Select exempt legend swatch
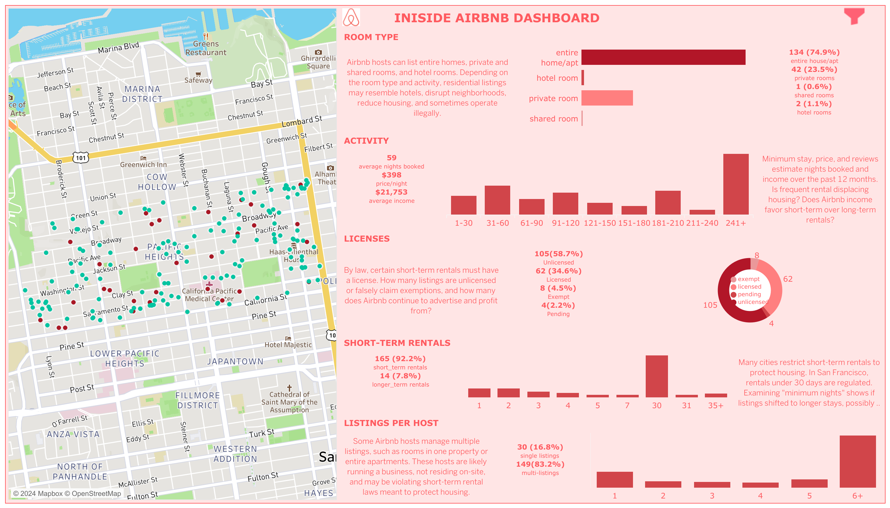 pyautogui.click(x=733, y=279)
